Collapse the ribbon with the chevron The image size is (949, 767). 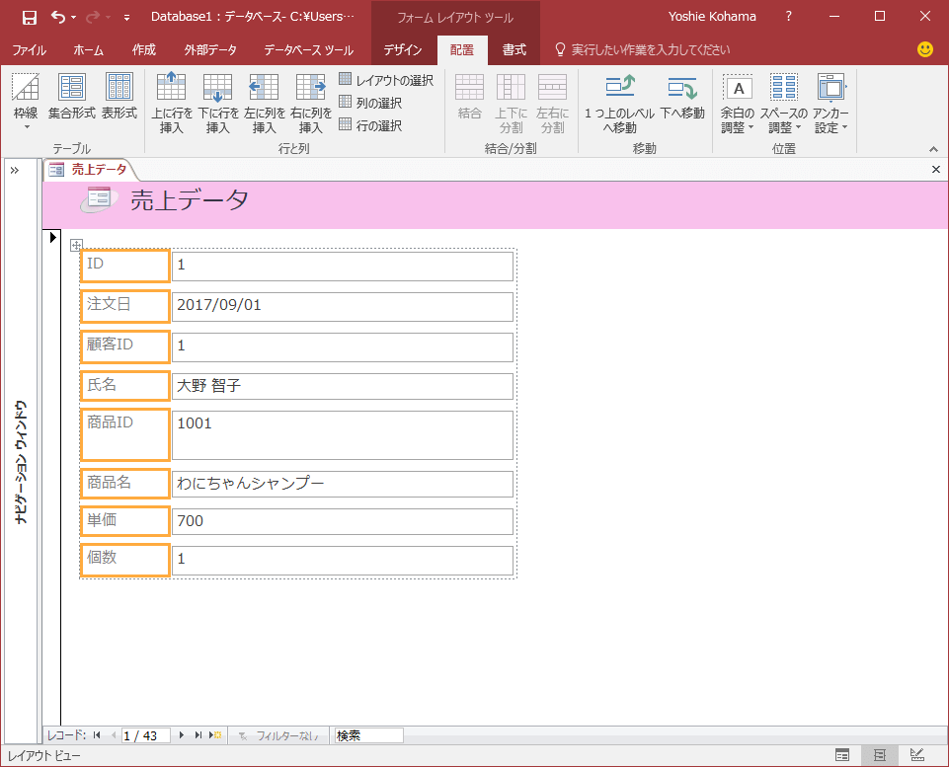click(933, 149)
